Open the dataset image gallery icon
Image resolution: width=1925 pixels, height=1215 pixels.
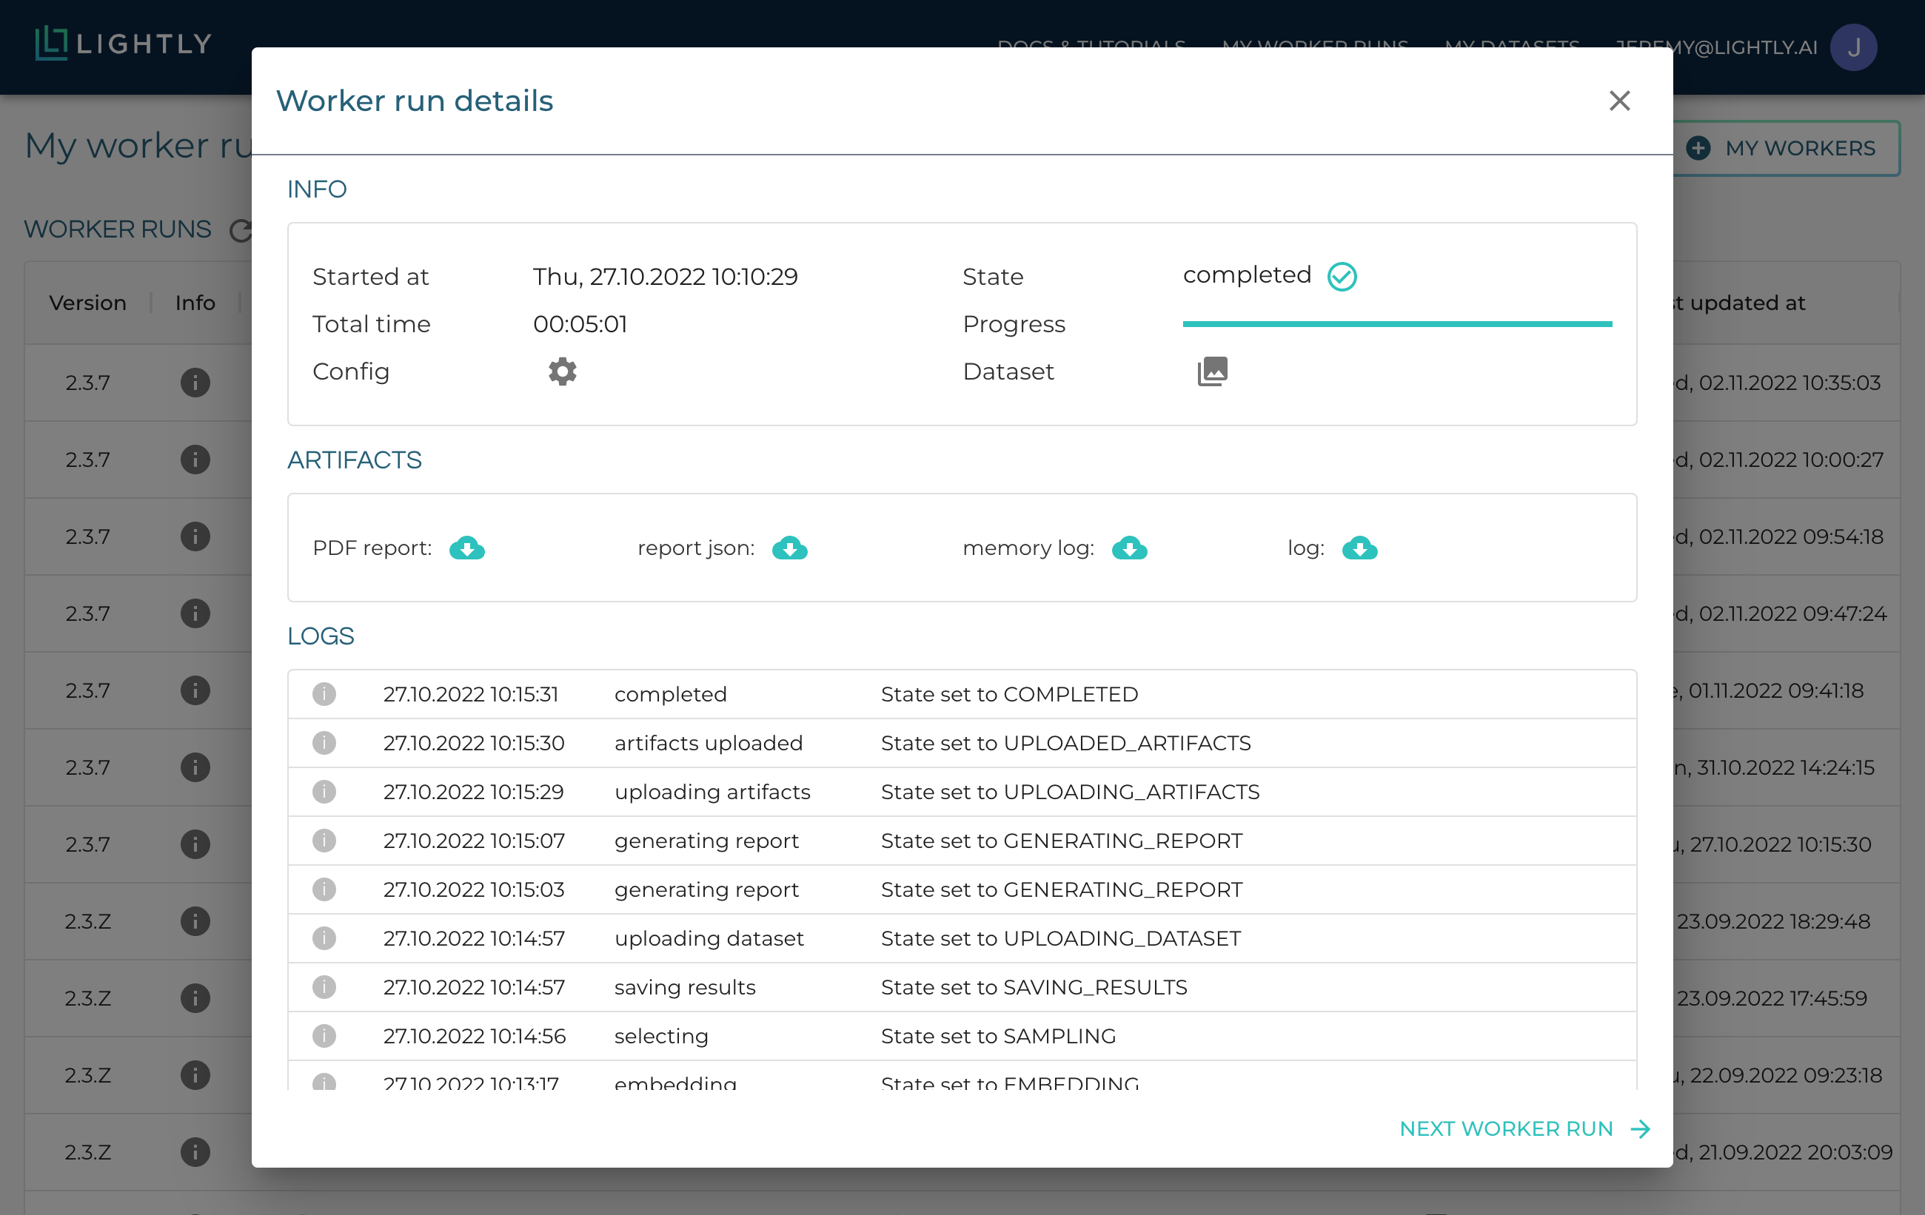1212,371
